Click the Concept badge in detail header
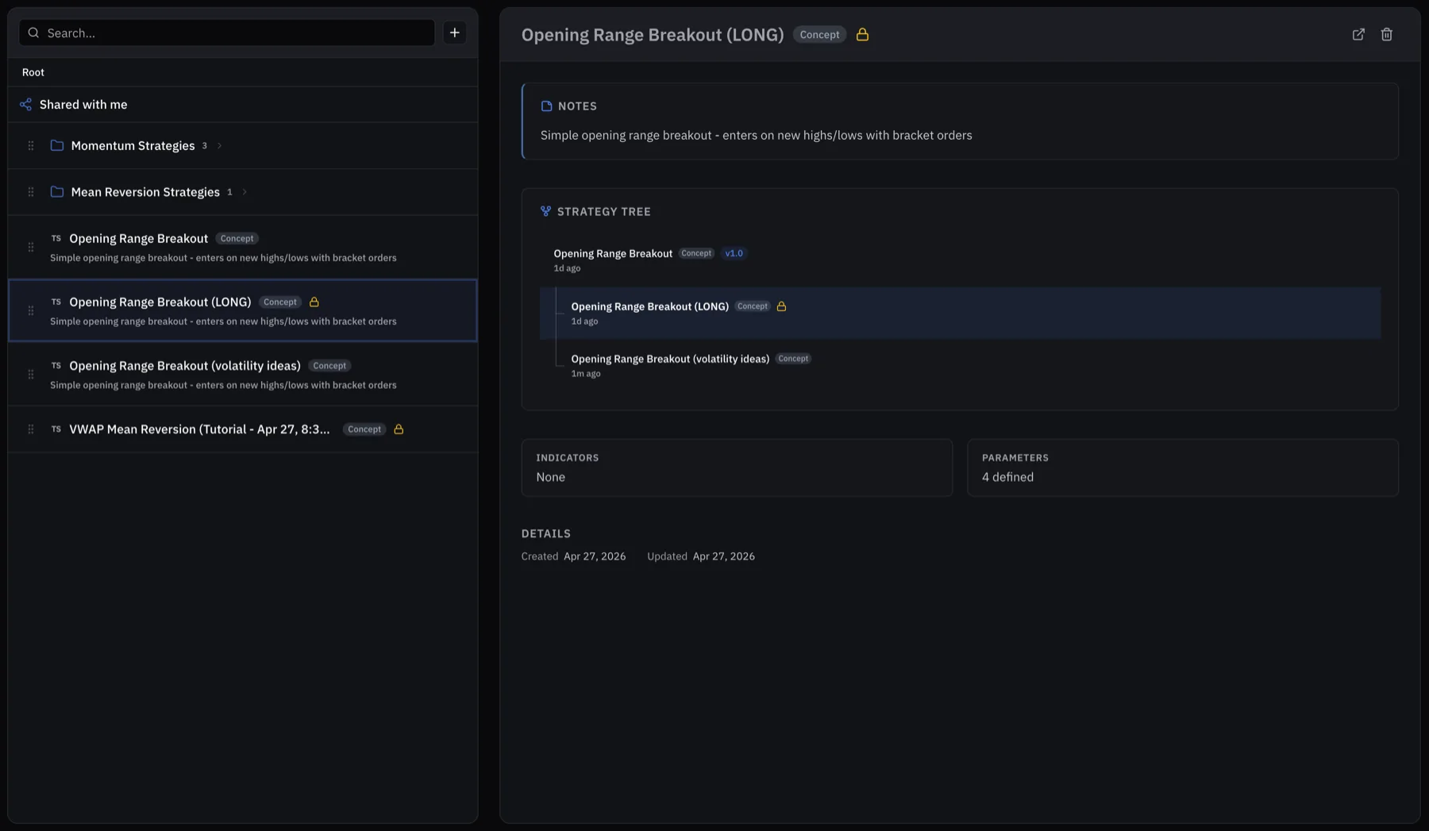 click(819, 35)
